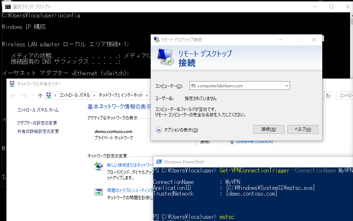Screen dimensions: 353x221
Task: Open 新しい接続またはネットワーク setup link
Action: 130,165
